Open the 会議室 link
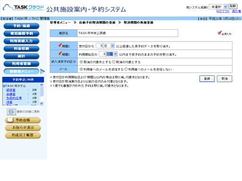This screenshot has width=242, height=181. (x=11, y=94)
